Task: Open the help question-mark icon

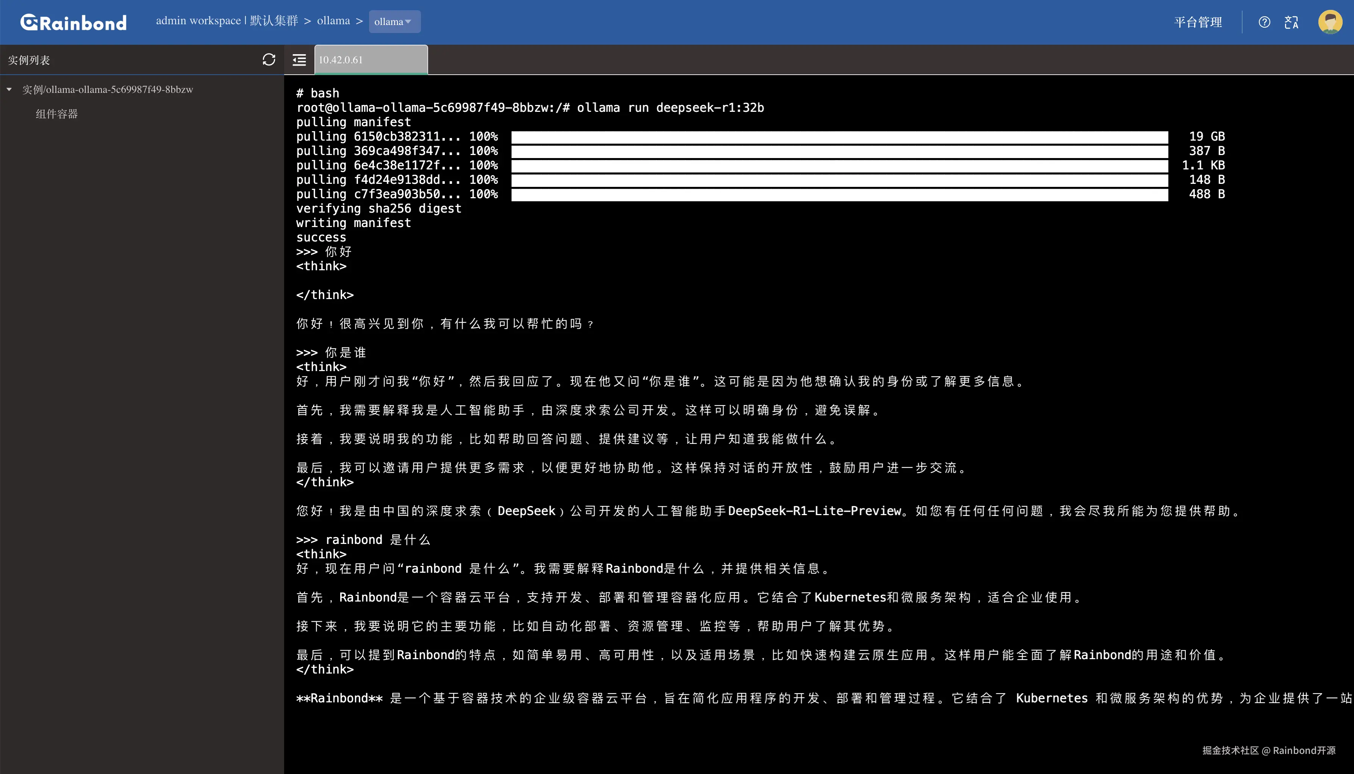Action: click(x=1264, y=22)
